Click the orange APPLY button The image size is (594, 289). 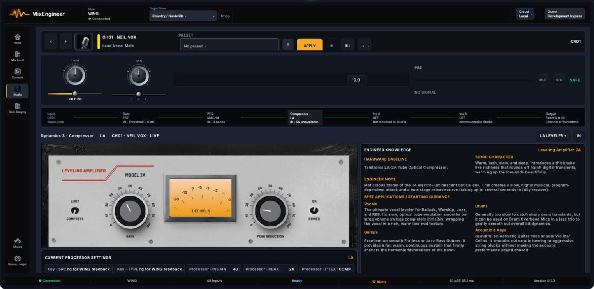[x=310, y=45]
